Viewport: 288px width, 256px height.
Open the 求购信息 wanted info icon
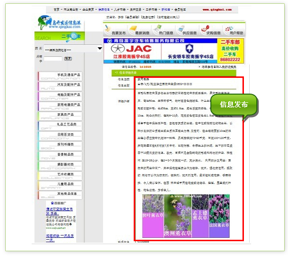(210, 30)
